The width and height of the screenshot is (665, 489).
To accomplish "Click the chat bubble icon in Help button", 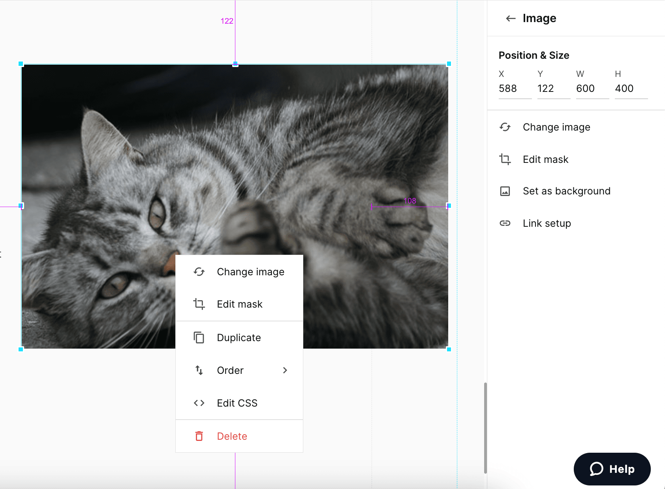I will (596, 469).
